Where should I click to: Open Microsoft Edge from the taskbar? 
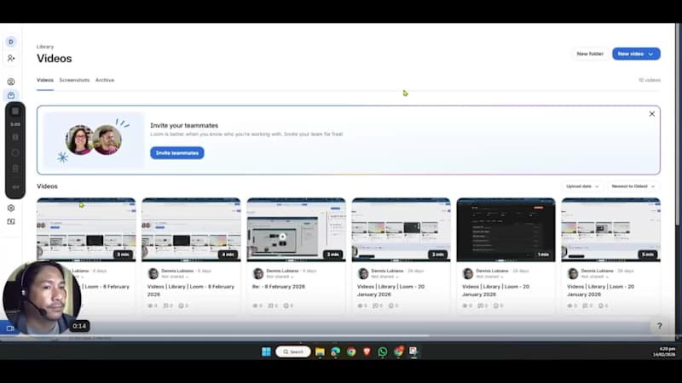click(x=335, y=352)
